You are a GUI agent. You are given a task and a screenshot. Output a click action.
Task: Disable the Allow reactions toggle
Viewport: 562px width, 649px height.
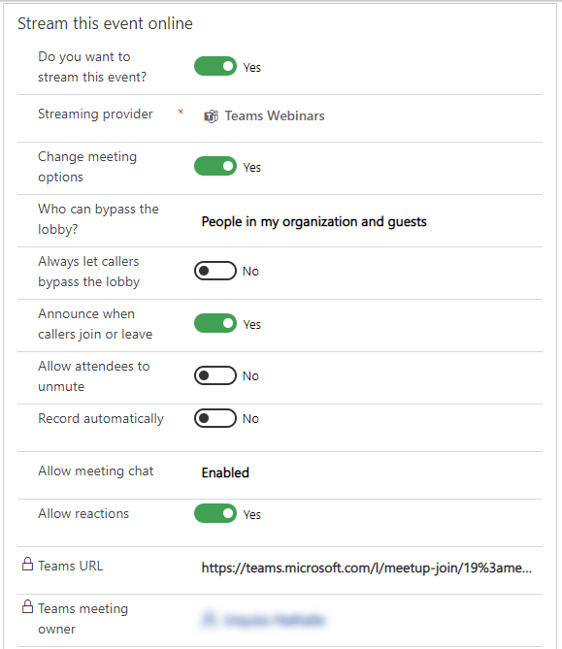[x=215, y=513]
